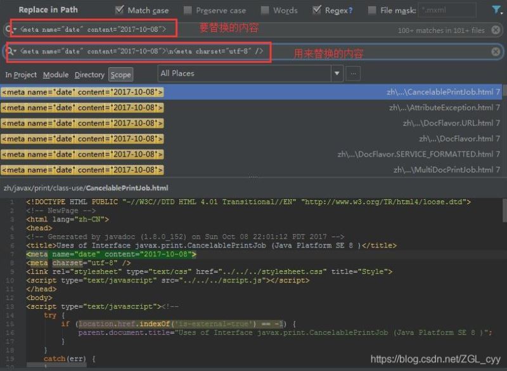Click the meta charset="utf-8" line
The image size is (507, 371).
78,263
